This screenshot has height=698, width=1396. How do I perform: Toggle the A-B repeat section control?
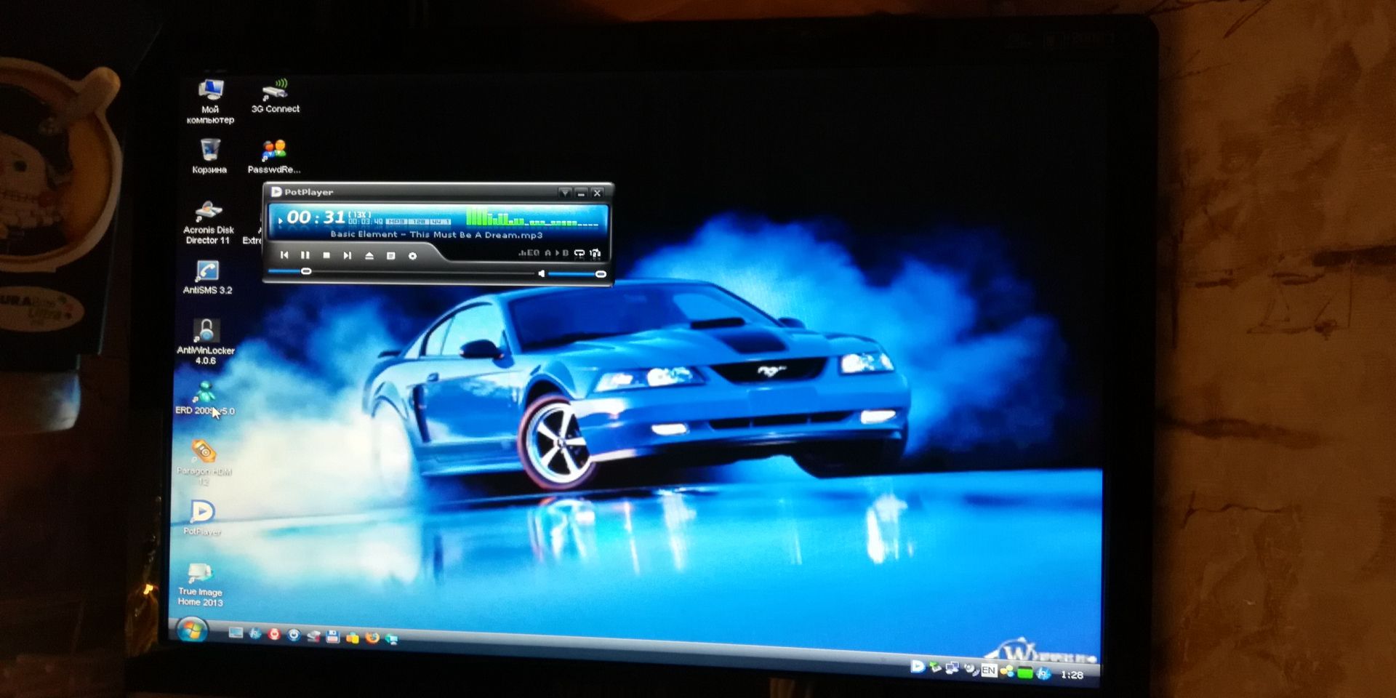pos(557,253)
